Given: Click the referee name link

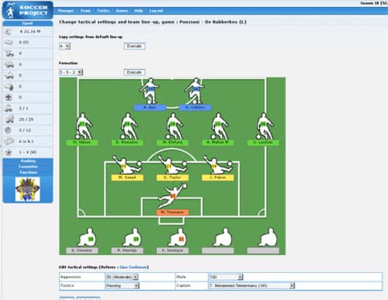Looking at the screenshot, I should pyautogui.click(x=133, y=267).
